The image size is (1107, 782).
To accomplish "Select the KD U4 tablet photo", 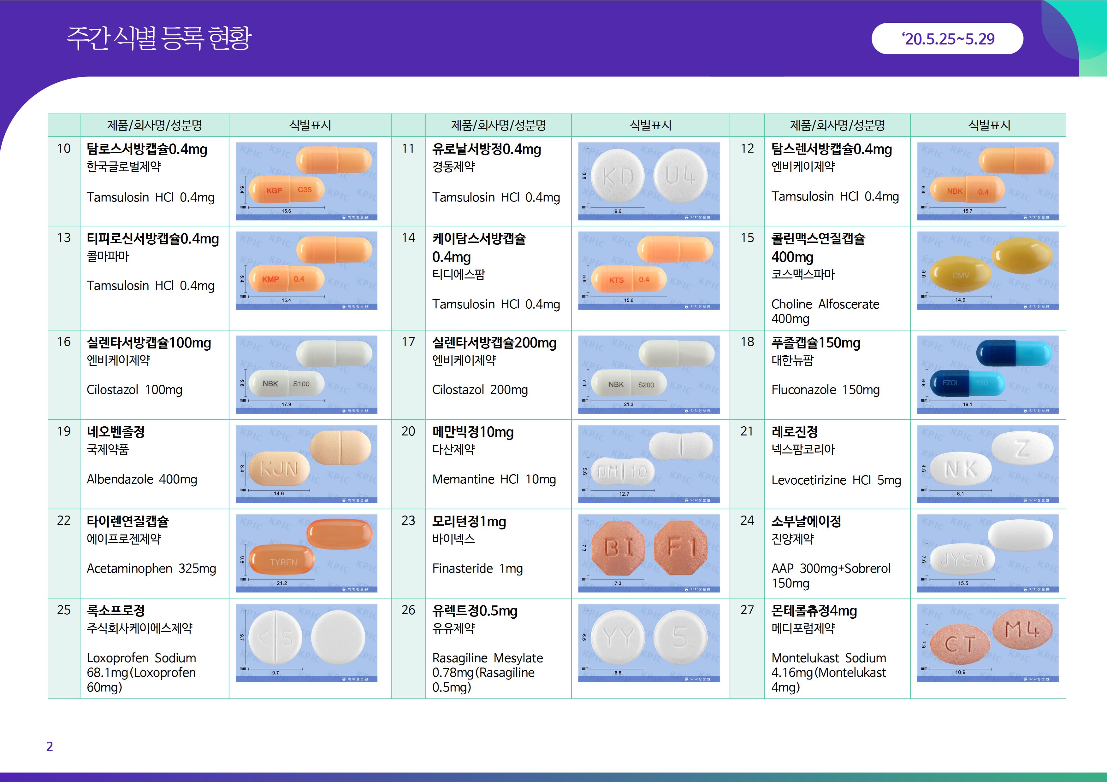I will 648,181.
